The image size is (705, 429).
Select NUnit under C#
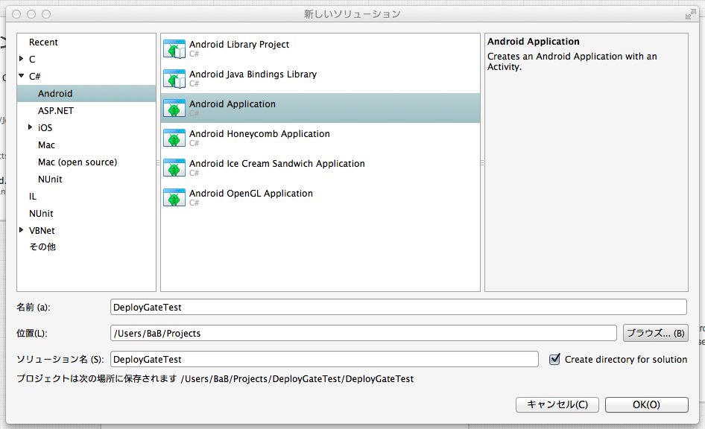(x=50, y=179)
